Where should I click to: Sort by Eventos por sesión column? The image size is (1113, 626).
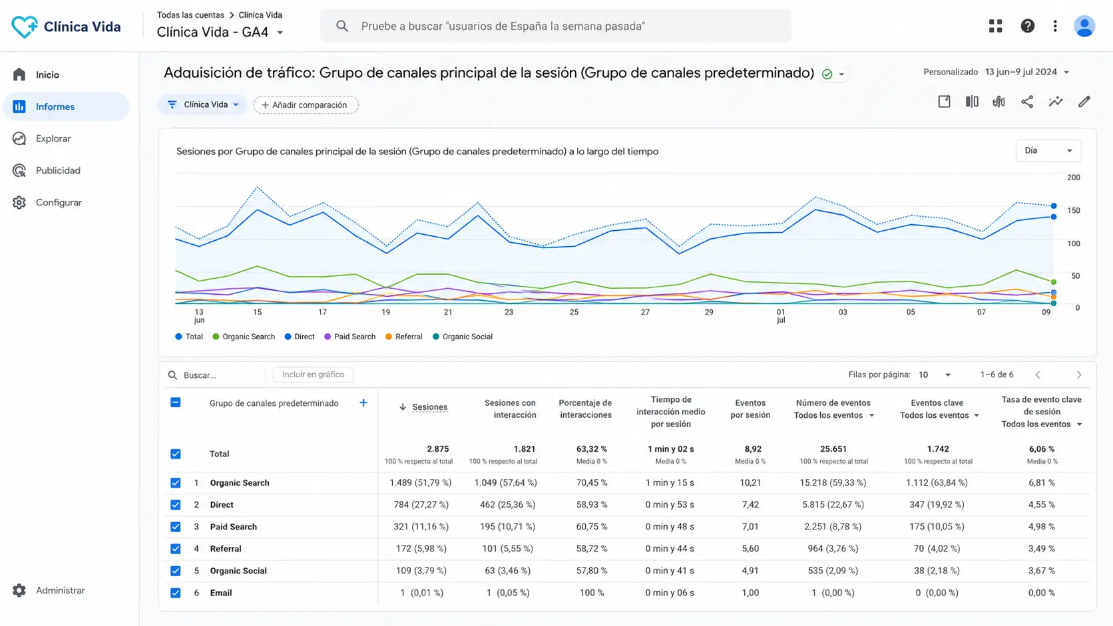click(750, 408)
